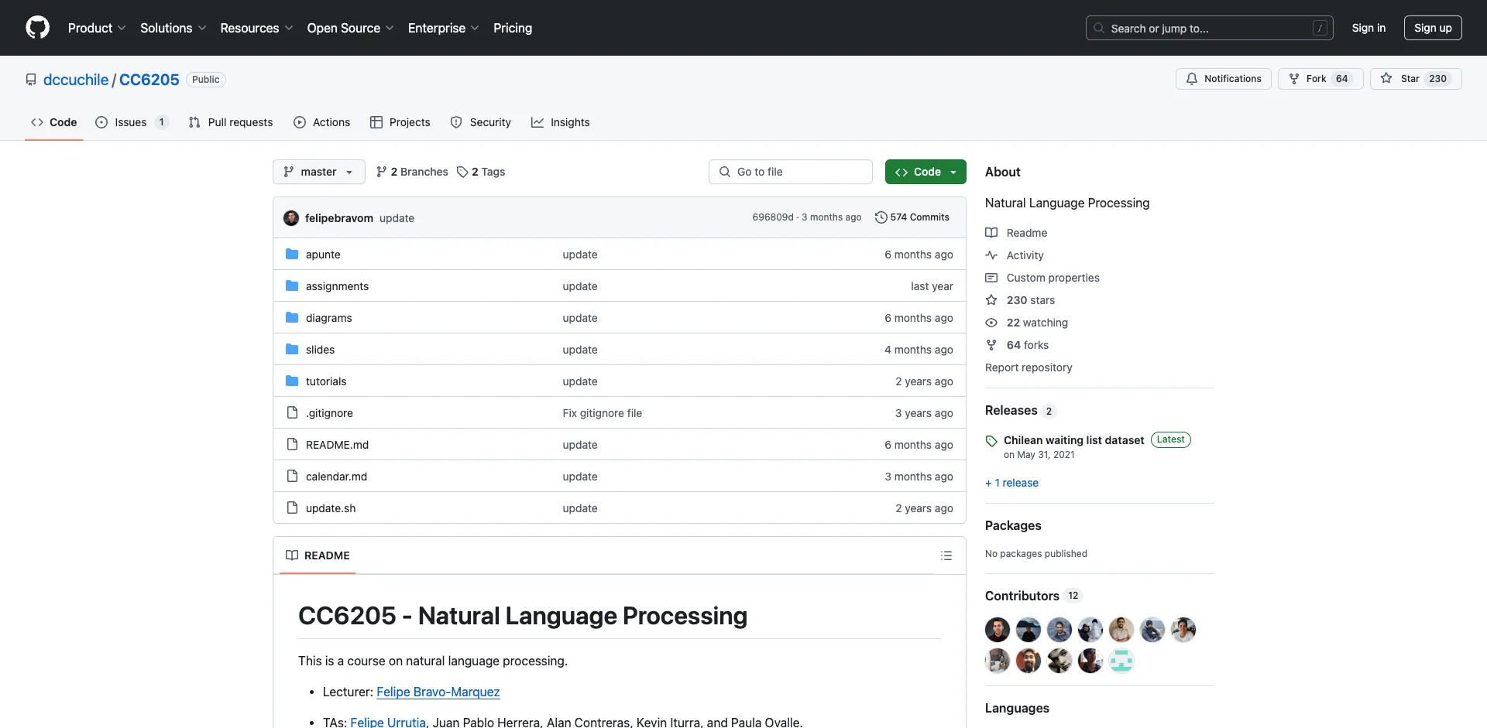Open the Insights tab
Screen dimensions: 1487x728
point(561,122)
